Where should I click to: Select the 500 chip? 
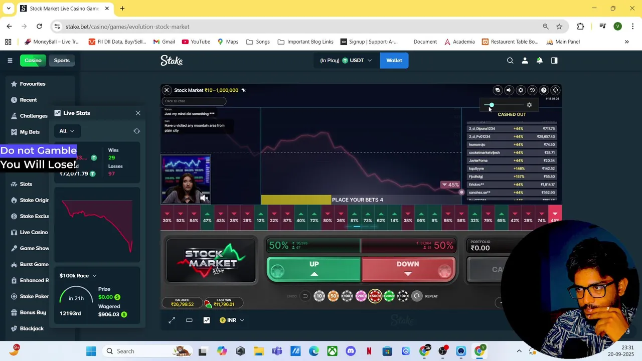(375, 296)
